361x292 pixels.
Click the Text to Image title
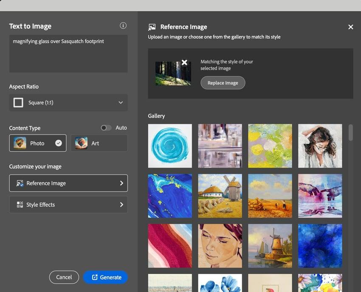point(30,26)
